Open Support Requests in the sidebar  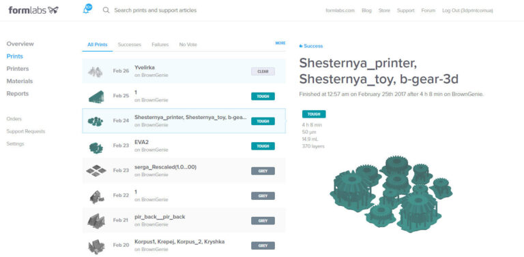26,131
